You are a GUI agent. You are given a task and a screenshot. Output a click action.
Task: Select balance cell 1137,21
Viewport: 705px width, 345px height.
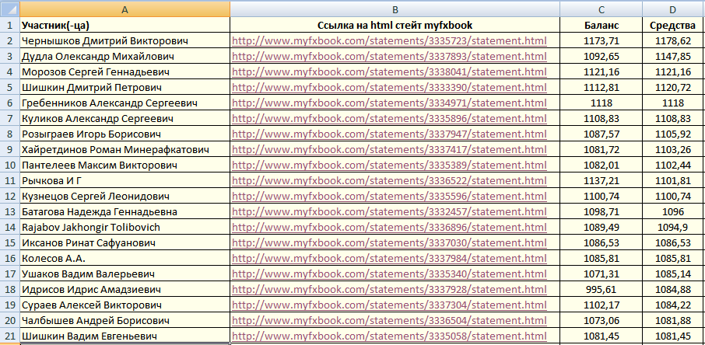pos(602,180)
